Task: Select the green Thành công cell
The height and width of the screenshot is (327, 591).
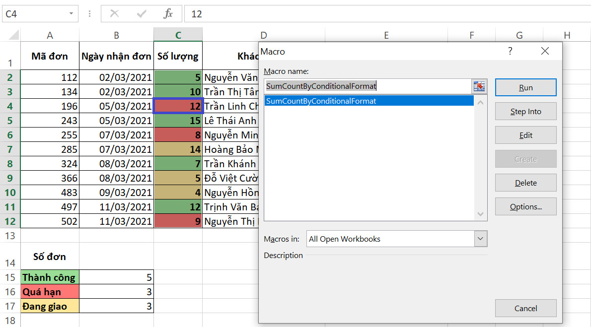Action: [50, 277]
